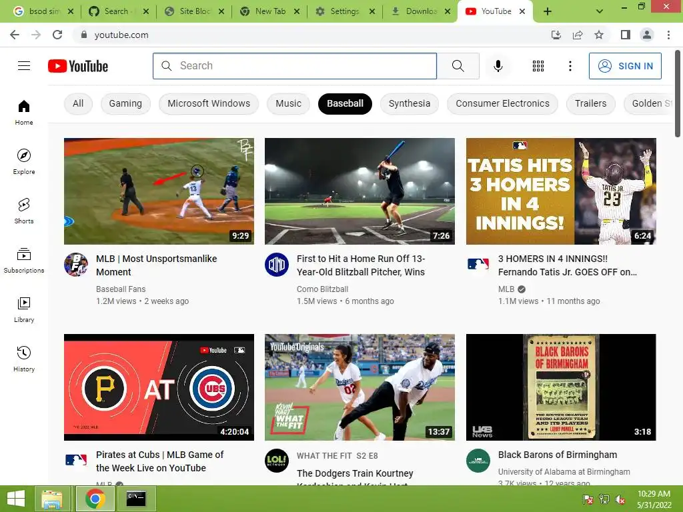Open Command Prompt from the taskbar
683x512 pixels.
coord(136,499)
